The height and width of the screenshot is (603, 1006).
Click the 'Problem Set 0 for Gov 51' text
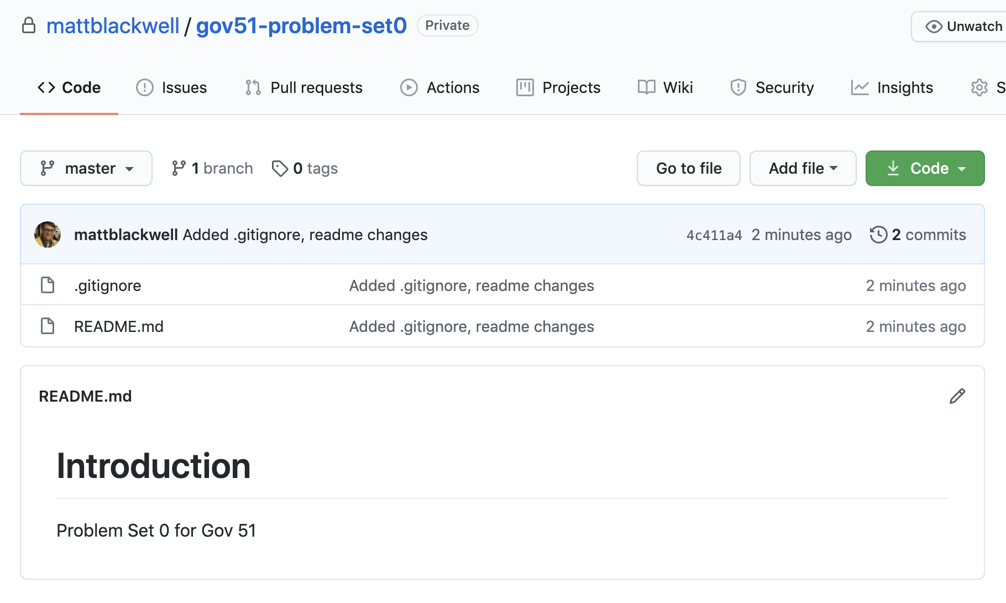pyautogui.click(x=156, y=531)
